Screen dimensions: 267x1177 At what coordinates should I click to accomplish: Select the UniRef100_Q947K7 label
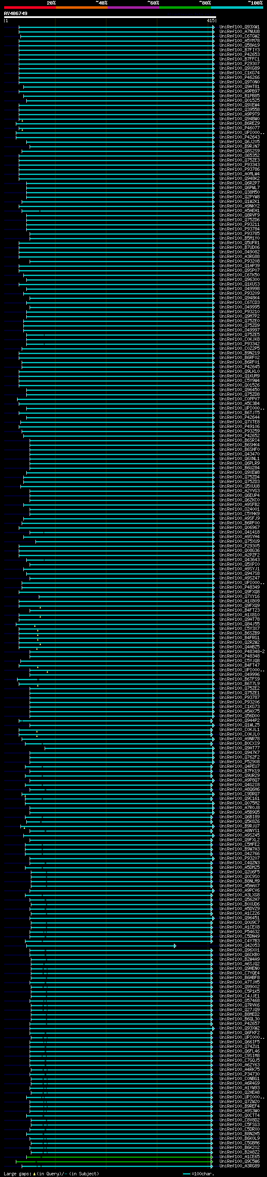pos(239,752)
